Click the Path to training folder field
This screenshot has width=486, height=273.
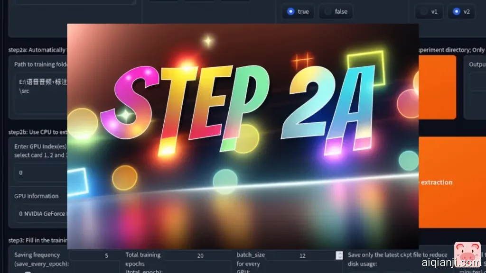click(x=40, y=86)
